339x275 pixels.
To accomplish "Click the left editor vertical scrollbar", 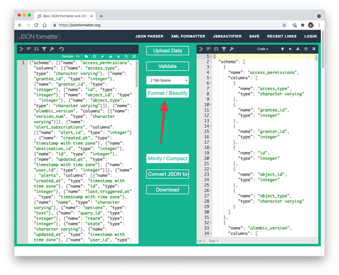I will click(136, 74).
